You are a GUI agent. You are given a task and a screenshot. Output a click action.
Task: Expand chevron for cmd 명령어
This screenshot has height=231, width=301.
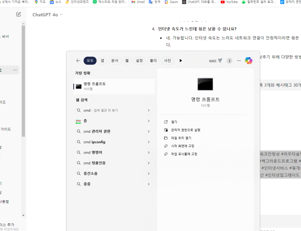pos(149,153)
